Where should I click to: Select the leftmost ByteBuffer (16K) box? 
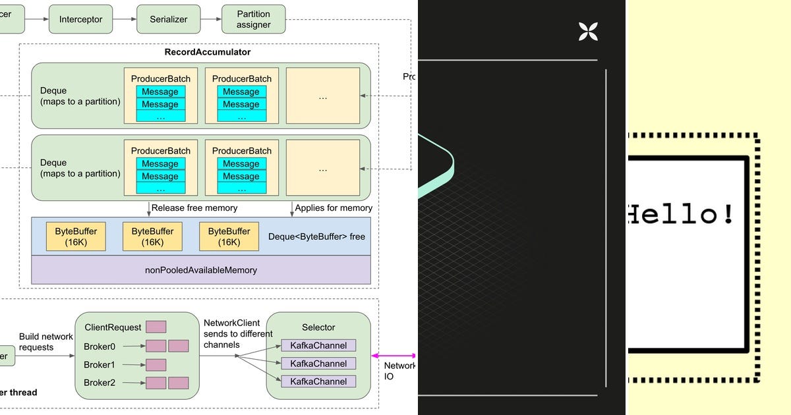click(x=76, y=235)
